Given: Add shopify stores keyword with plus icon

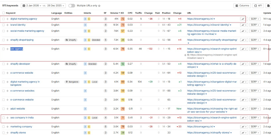Looking at the screenshot, I should [x=7, y=133].
